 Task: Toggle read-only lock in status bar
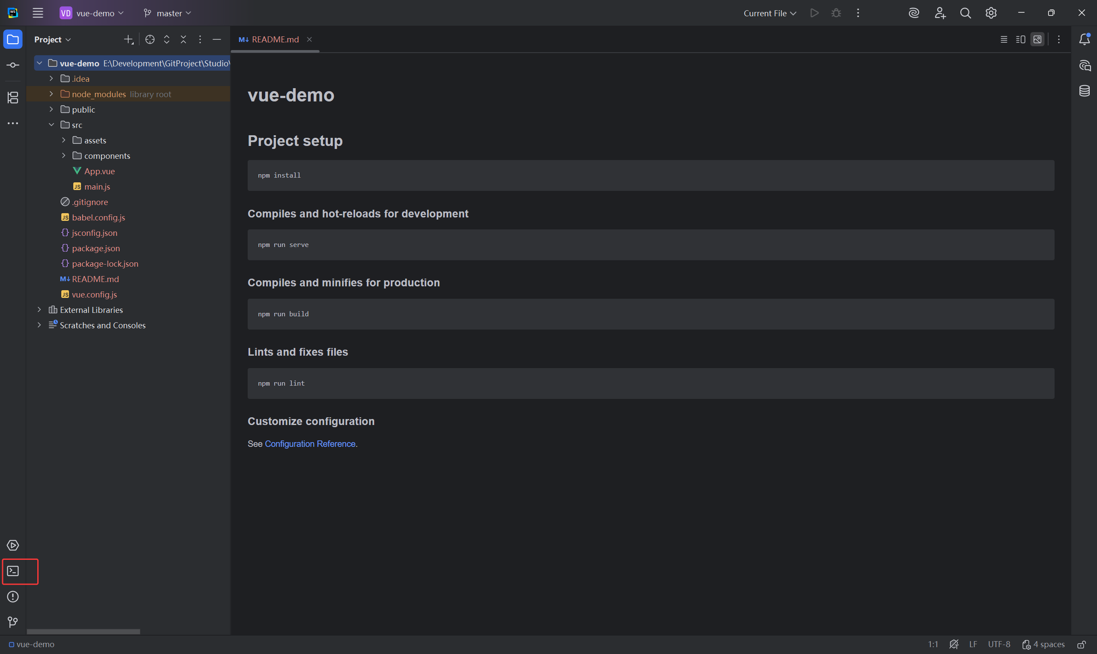1081,644
